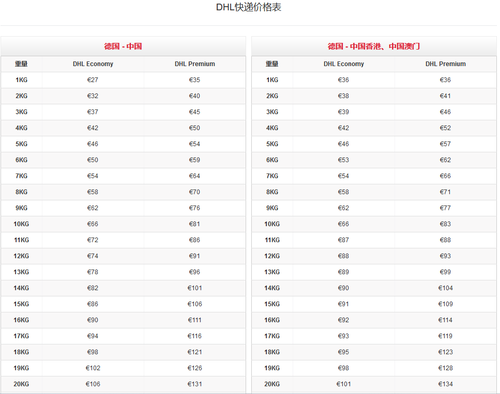Image resolution: width=500 pixels, height=394 pixels.
Task: Select the €119 Premium price for 17KG
Action: pos(446,336)
